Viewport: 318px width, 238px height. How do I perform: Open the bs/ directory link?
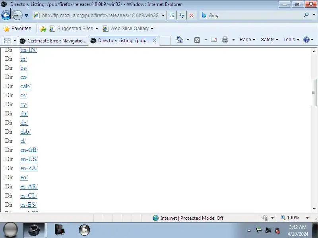[x=24, y=68]
